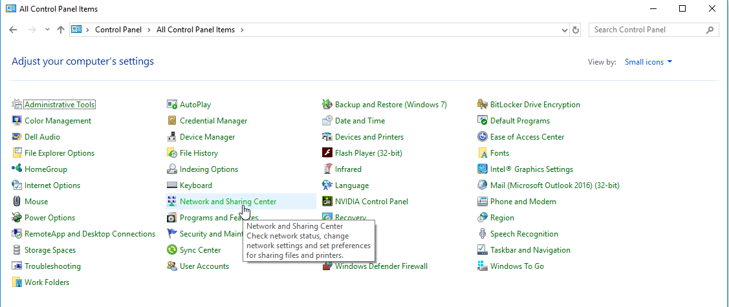Open Default Programs link
Viewport: 729px width, 307px height.
pyautogui.click(x=520, y=121)
